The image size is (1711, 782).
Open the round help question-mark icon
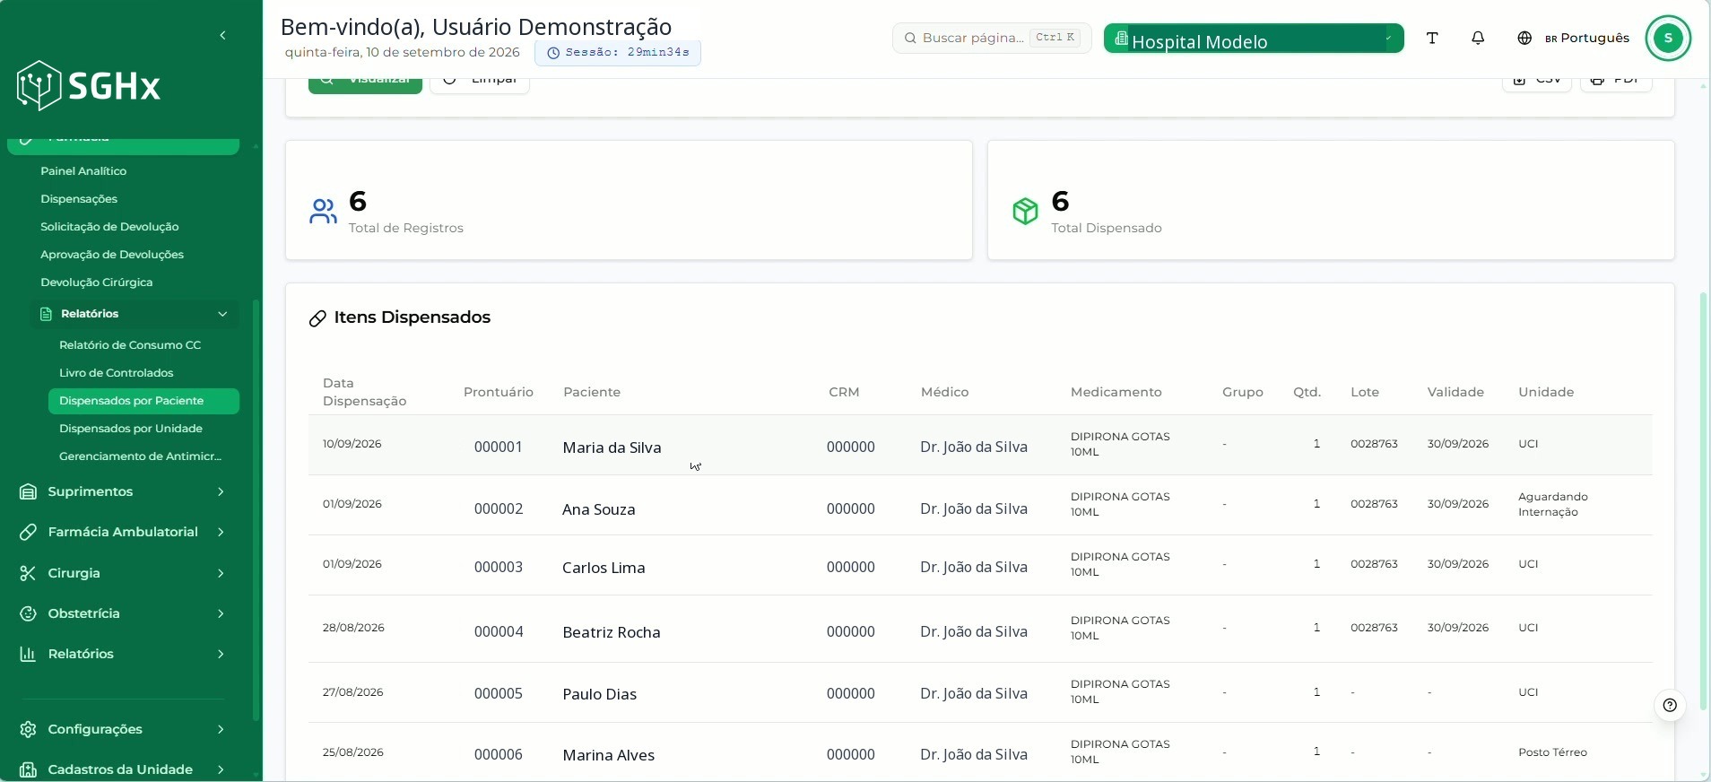(1670, 705)
